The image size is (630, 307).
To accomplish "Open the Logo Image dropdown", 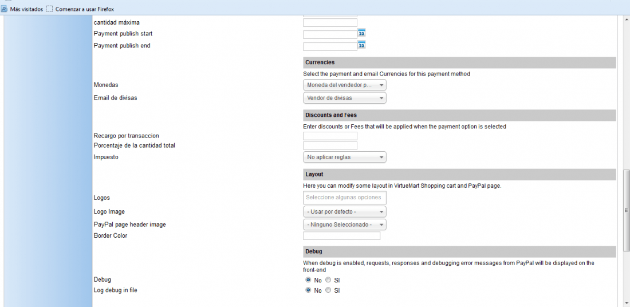I will point(345,211).
